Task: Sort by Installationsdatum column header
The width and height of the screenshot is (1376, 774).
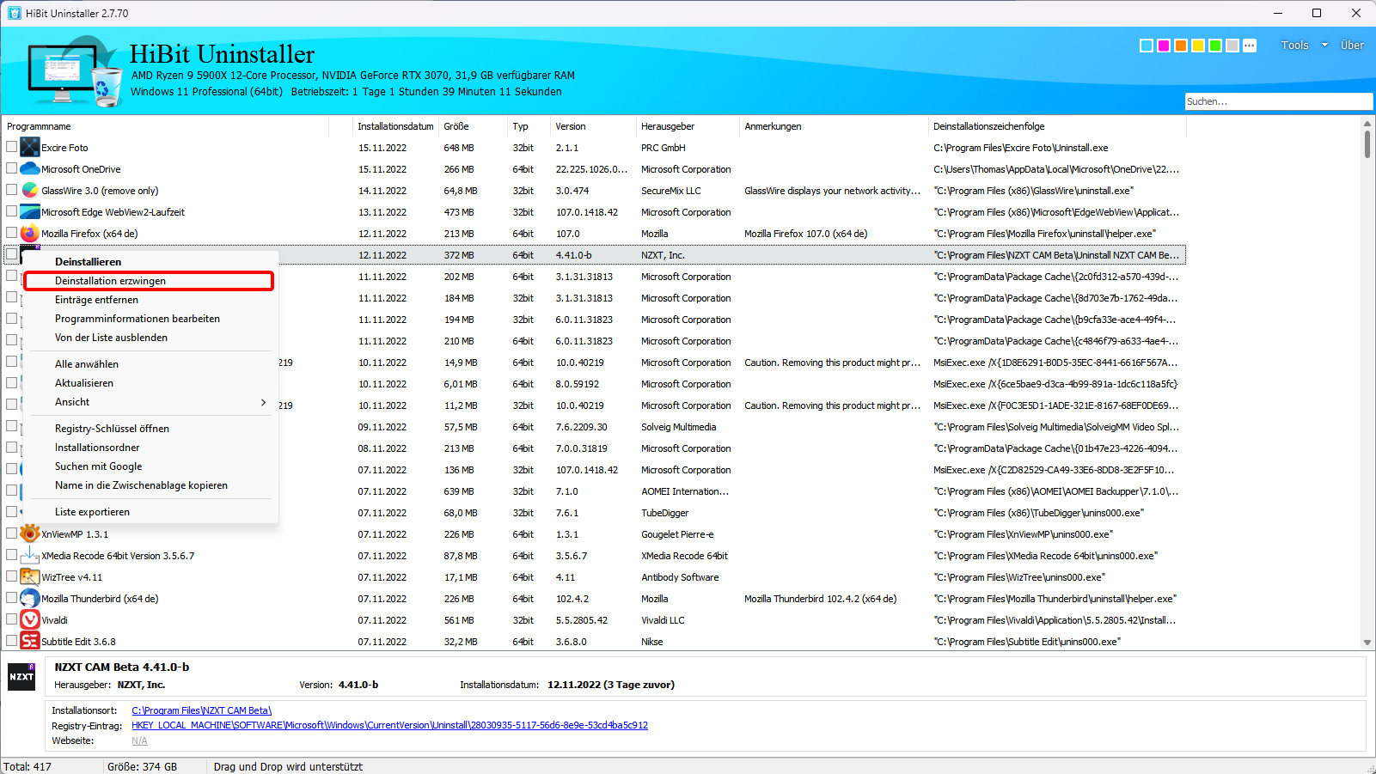Action: point(395,126)
